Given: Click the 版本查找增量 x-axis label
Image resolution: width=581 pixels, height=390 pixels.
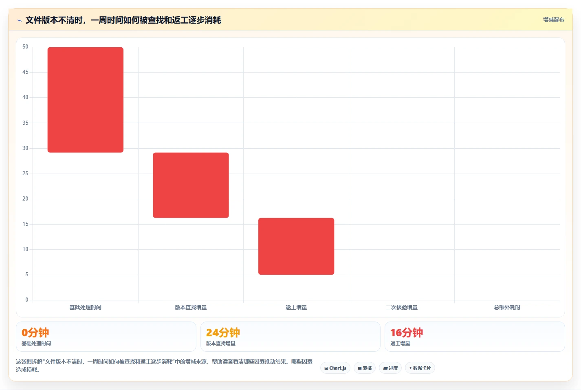Looking at the screenshot, I should point(191,307).
